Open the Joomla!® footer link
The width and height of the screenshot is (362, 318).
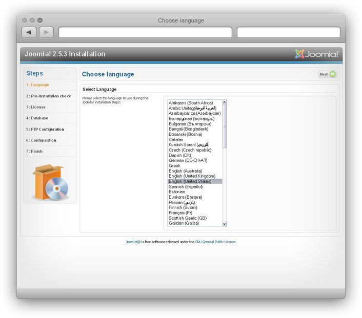coord(133,242)
